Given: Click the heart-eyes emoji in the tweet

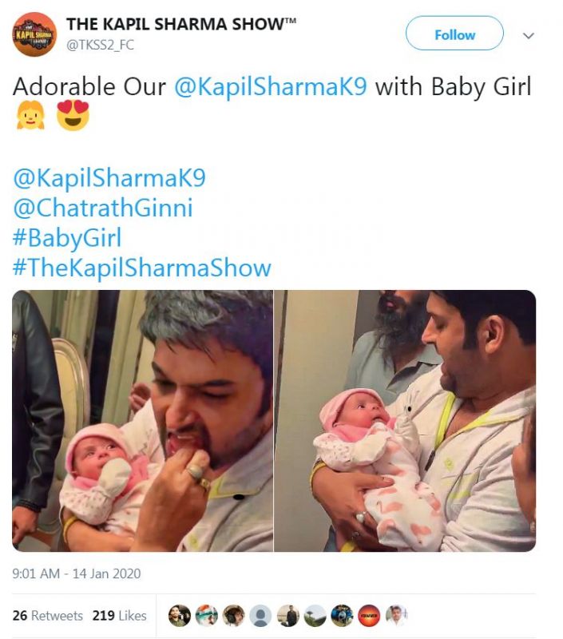Looking at the screenshot, I should click(73, 115).
